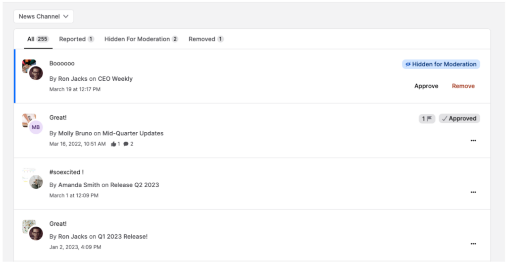Select the All comments tab
Image resolution: width=507 pixels, height=265 pixels.
tap(38, 39)
